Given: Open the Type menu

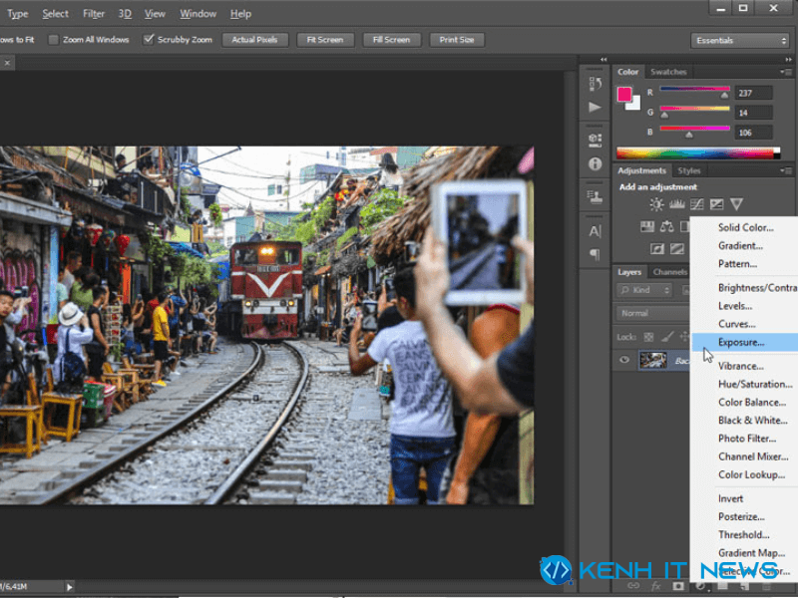Looking at the screenshot, I should 18,14.
